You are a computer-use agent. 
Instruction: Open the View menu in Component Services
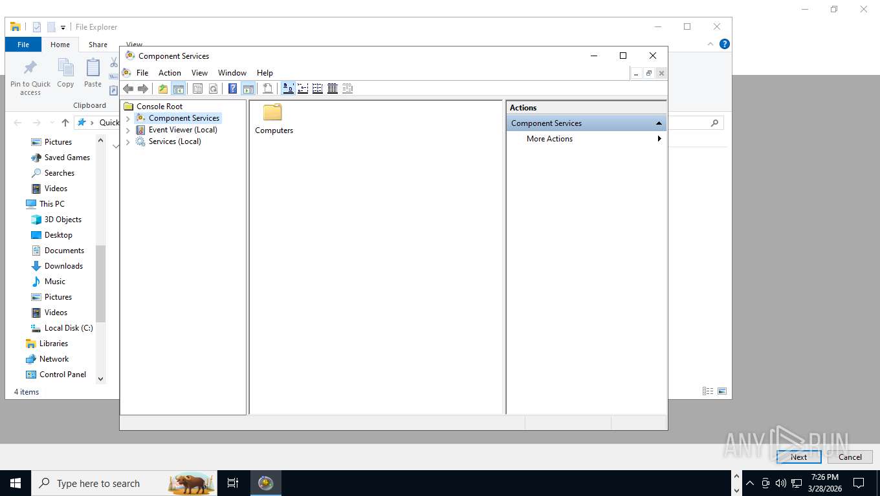[x=199, y=73]
